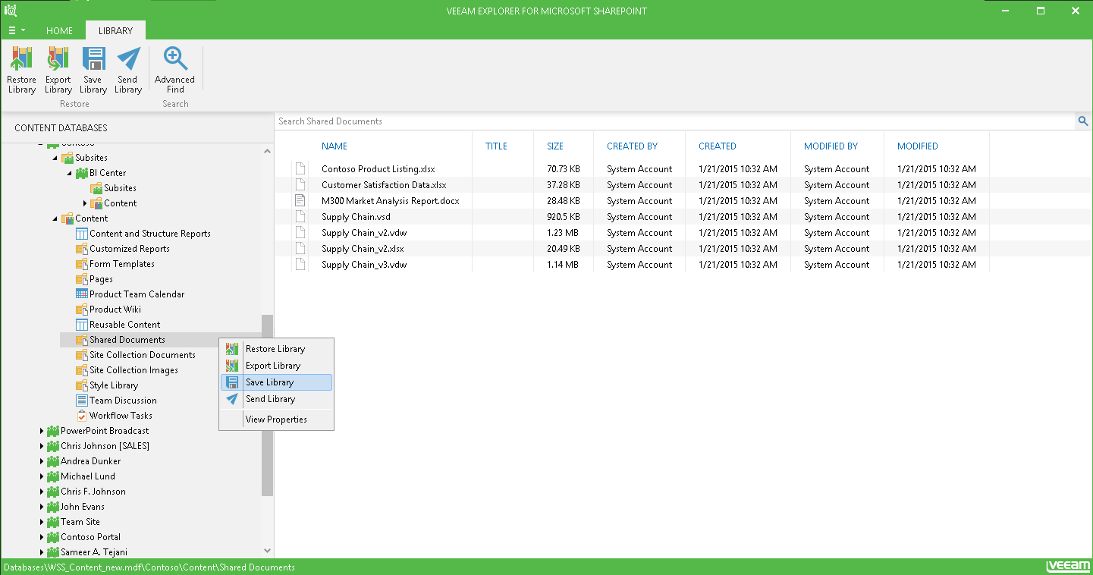The image size is (1093, 575).
Task: Choose Send Library from the context menu
Action: pos(276,399)
